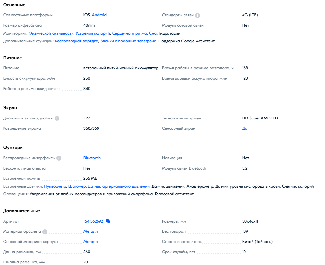Open Металл link for Основной материал корпуса
This screenshot has height=265, width=325.
(90, 242)
